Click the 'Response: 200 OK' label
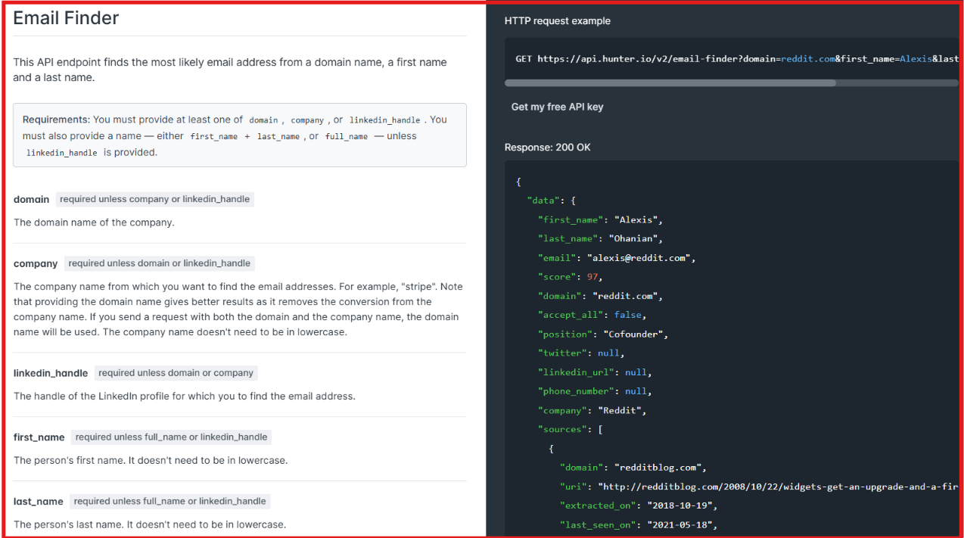This screenshot has height=538, width=964. (548, 148)
